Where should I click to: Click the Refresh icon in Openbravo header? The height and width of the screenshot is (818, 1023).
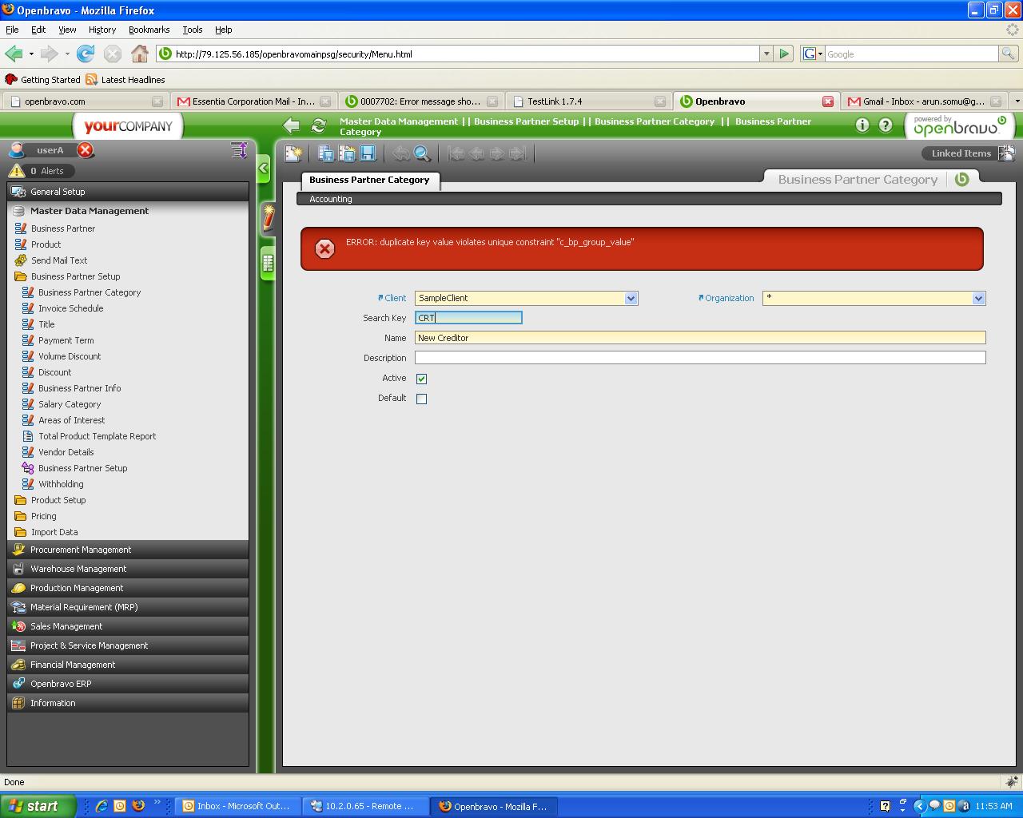point(319,125)
